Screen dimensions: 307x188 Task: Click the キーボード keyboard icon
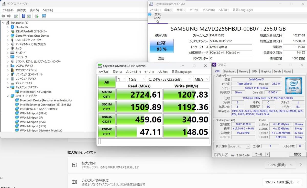click(12, 53)
